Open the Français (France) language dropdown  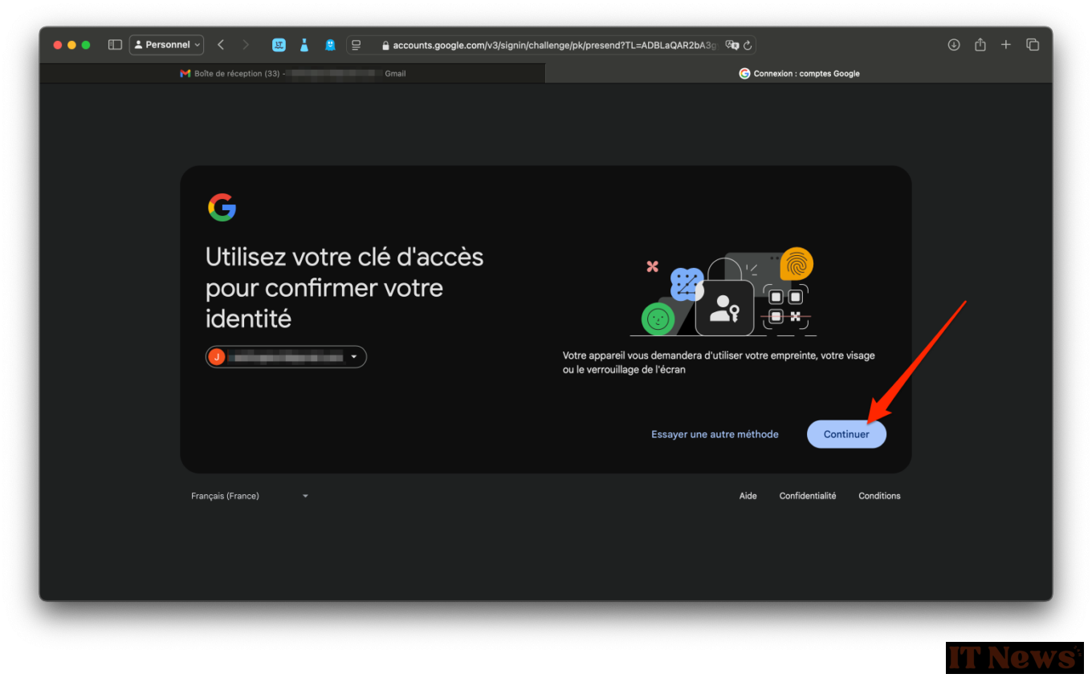250,496
